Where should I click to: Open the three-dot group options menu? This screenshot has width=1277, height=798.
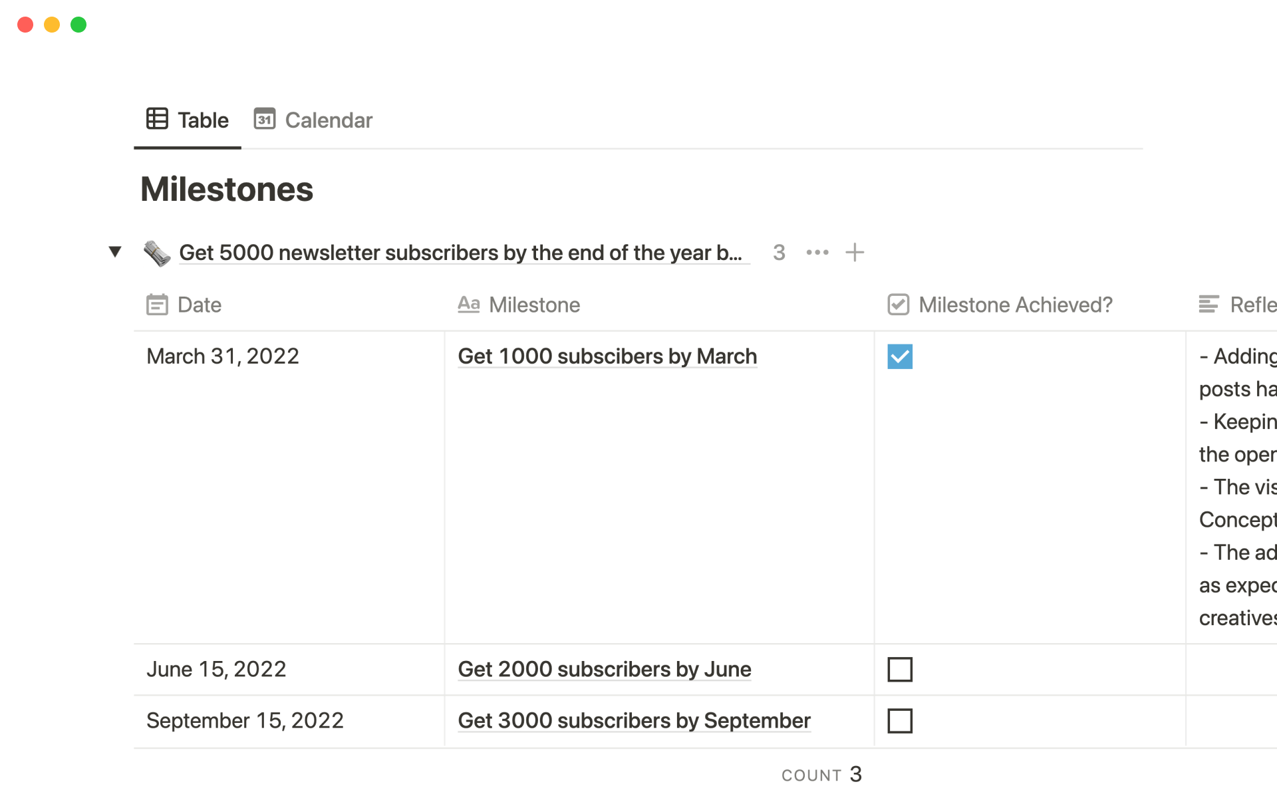(817, 253)
